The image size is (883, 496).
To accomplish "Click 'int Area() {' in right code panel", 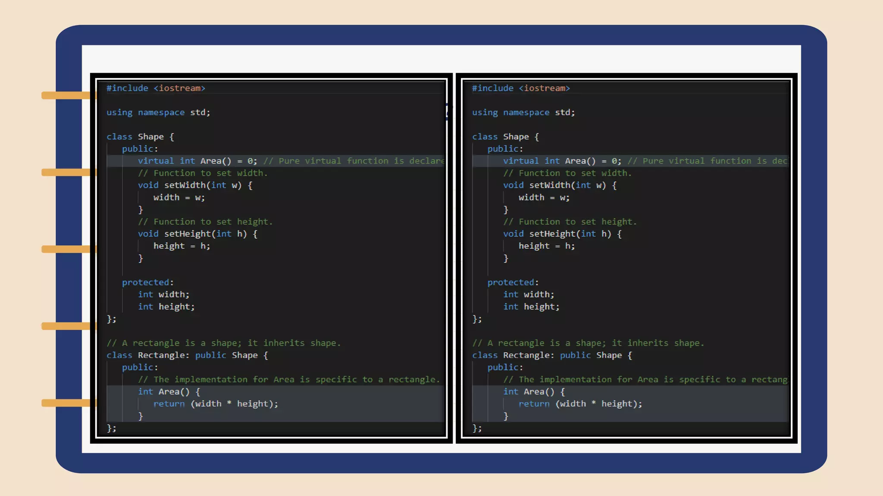I will pos(534,392).
